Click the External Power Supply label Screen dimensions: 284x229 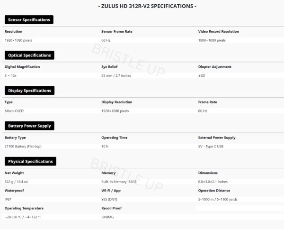(216, 137)
